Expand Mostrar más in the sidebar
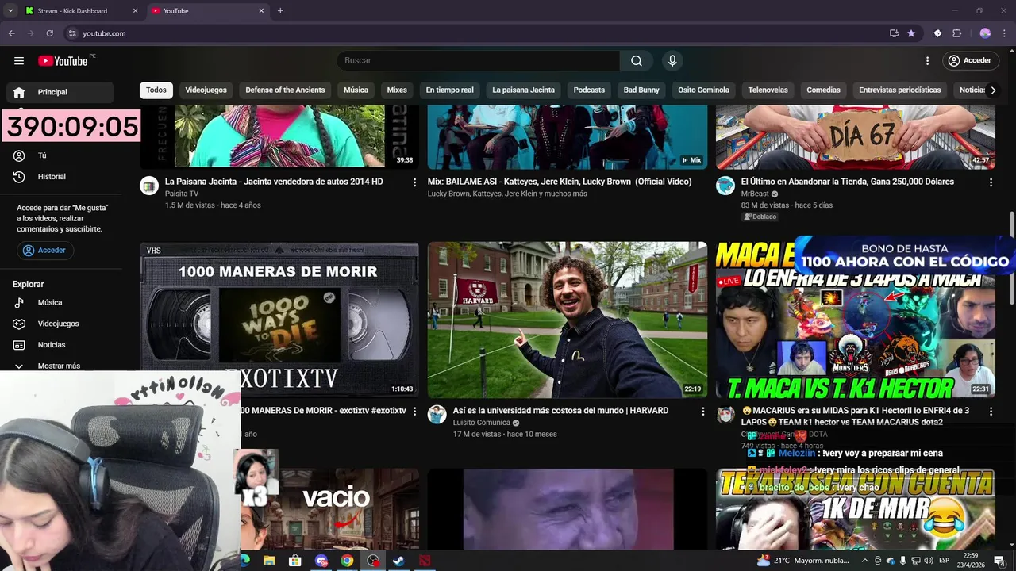The width and height of the screenshot is (1016, 571). pyautogui.click(x=60, y=366)
